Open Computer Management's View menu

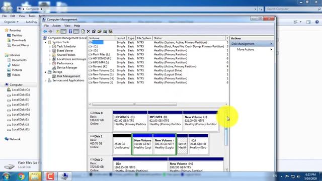pyautogui.click(x=67, y=26)
